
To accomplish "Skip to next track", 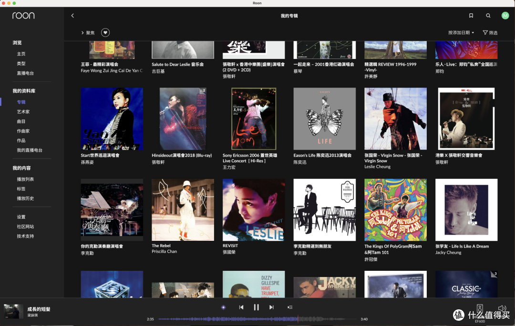I will (x=271, y=307).
